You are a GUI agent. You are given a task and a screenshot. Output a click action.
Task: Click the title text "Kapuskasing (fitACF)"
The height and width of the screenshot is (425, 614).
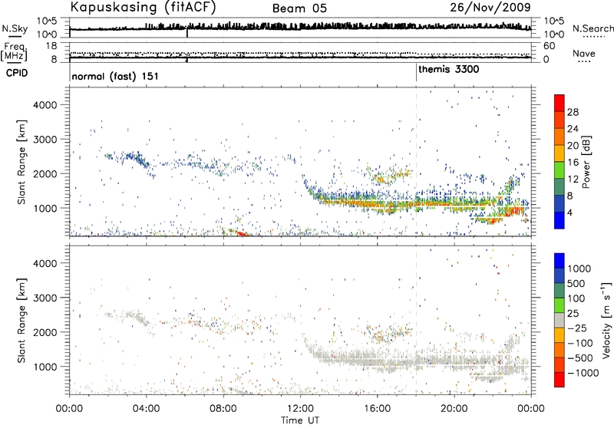click(x=143, y=7)
